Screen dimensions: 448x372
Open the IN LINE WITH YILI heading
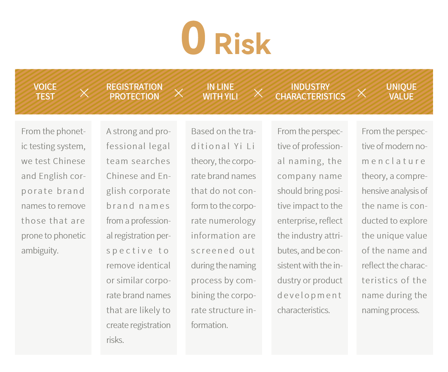click(x=220, y=92)
